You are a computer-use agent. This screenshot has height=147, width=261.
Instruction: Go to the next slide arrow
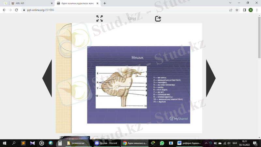coord(211,78)
